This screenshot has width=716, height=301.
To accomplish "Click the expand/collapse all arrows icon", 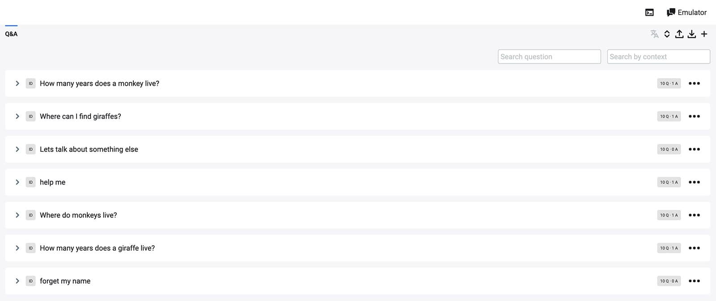I will (667, 34).
